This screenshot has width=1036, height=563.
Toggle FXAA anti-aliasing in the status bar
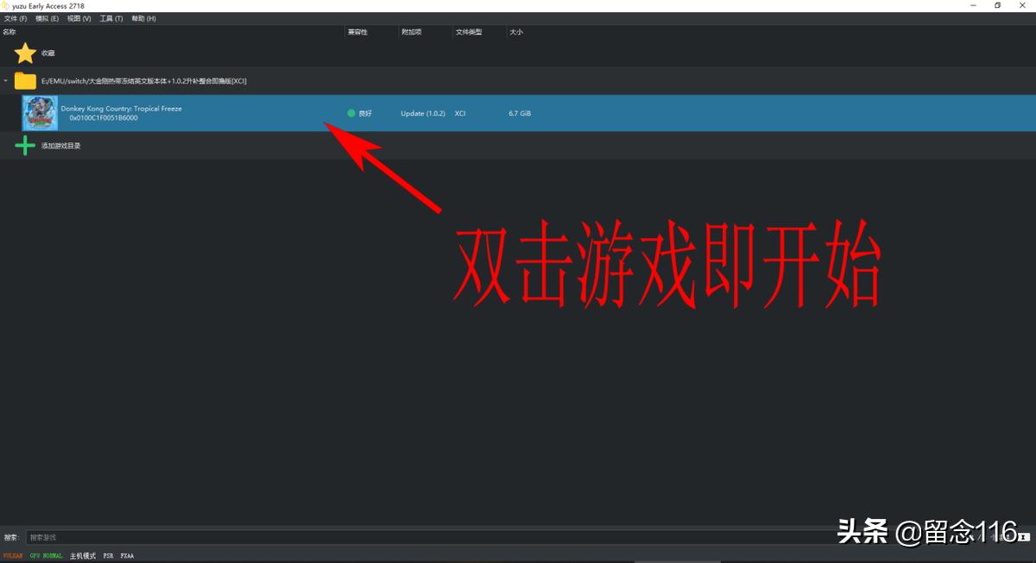pyautogui.click(x=126, y=555)
